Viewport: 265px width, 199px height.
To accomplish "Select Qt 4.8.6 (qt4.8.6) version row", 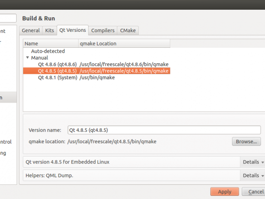I will pos(57,64).
